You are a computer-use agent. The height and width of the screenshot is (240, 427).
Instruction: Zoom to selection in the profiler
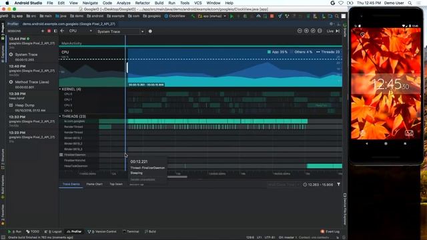(320, 31)
